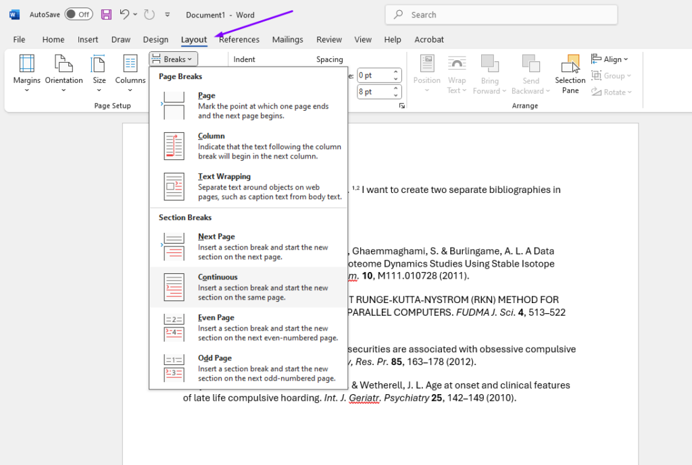Open the Paragraph settings dialog launcher
This screenshot has height=465, width=692.
coord(401,106)
